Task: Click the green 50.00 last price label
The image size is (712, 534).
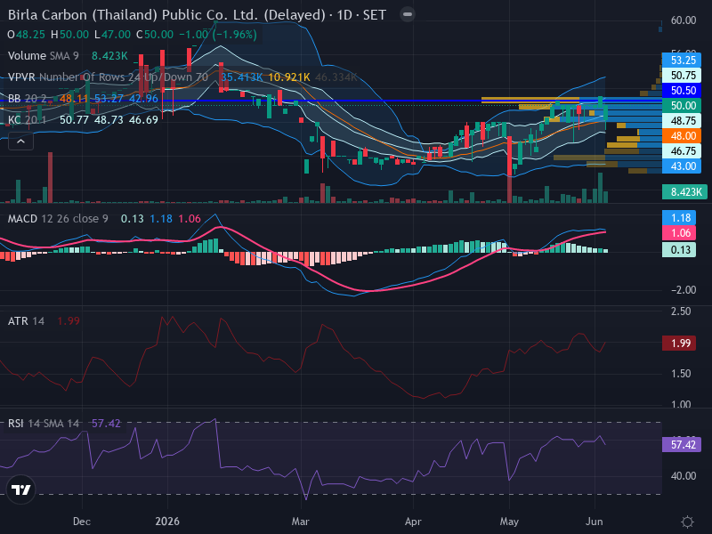Action: pyautogui.click(x=682, y=105)
